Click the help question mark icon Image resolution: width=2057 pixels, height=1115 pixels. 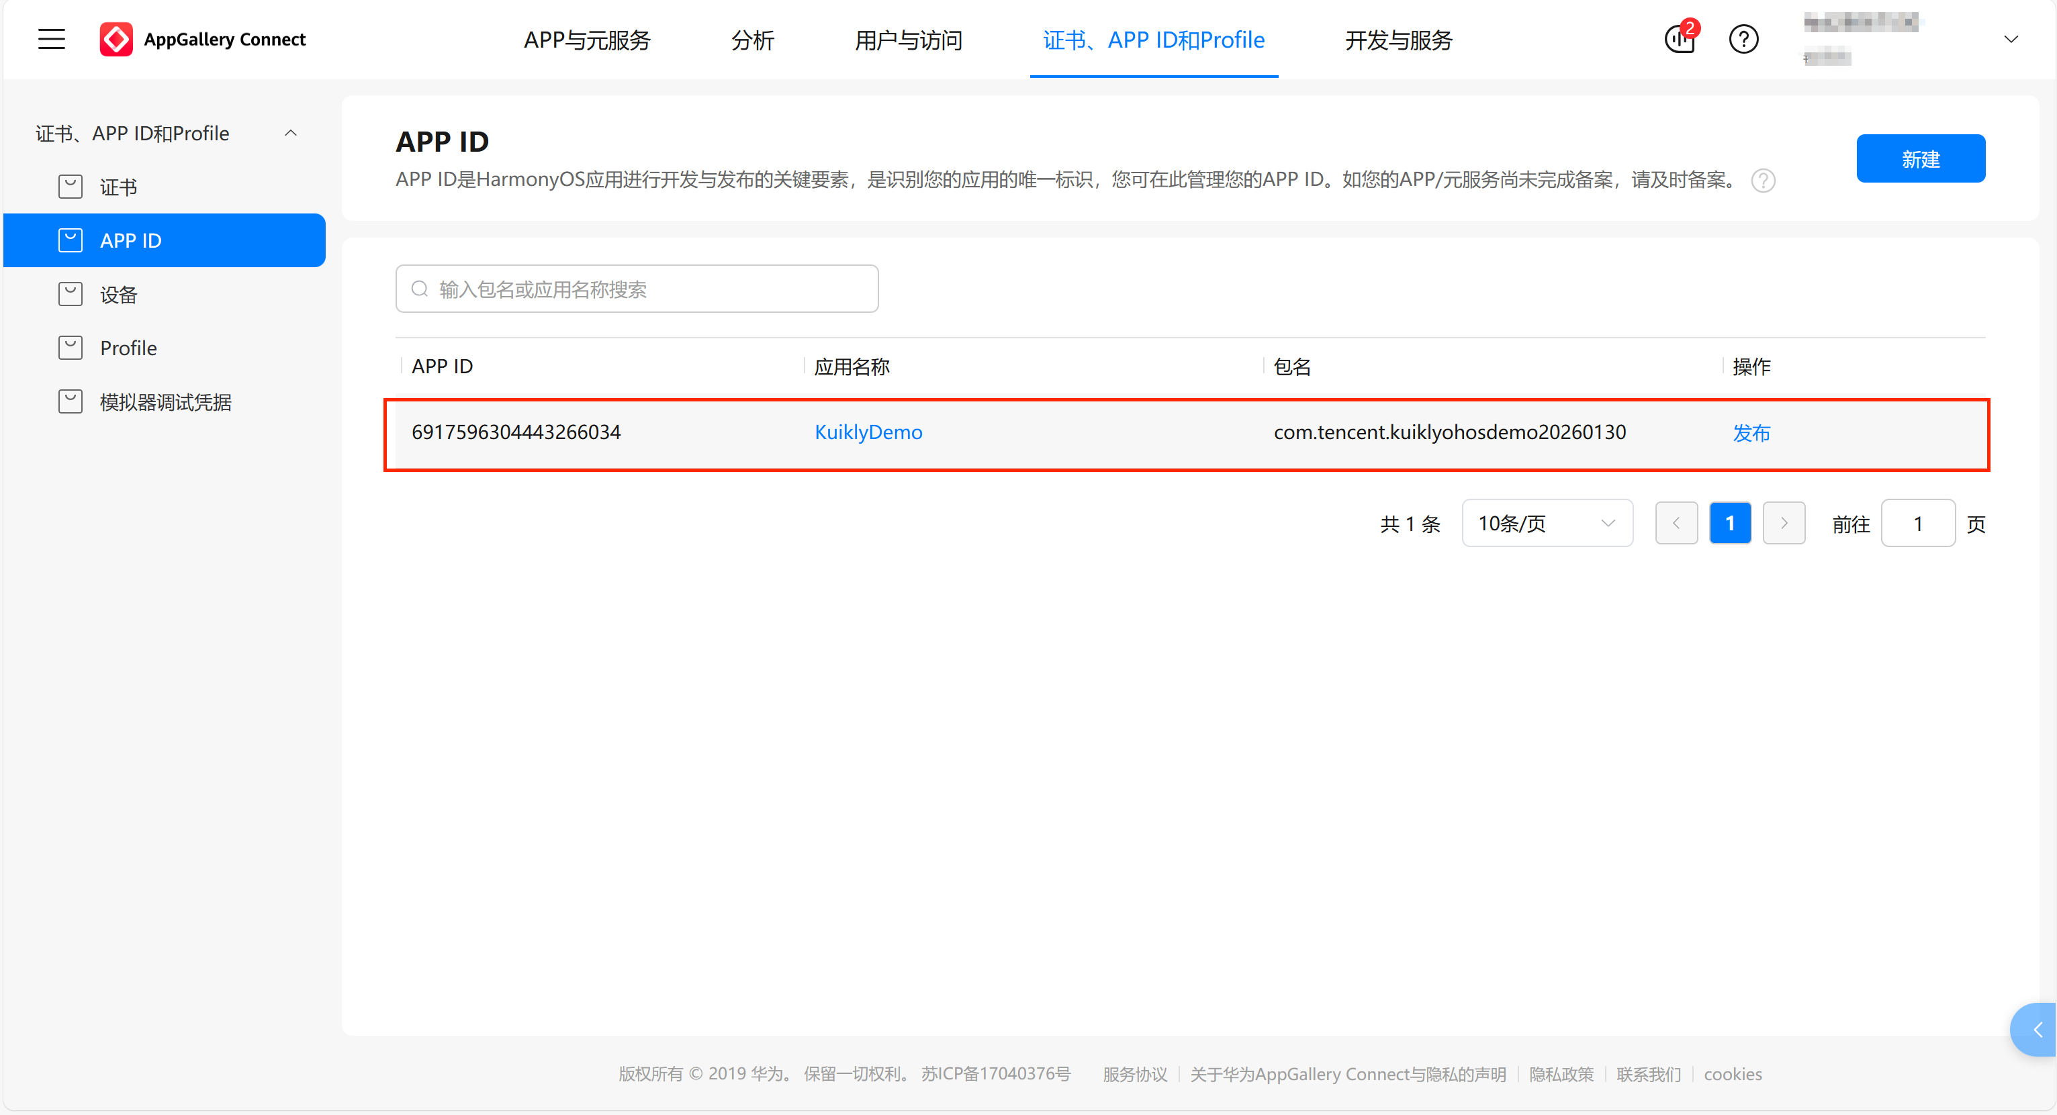pos(1743,39)
